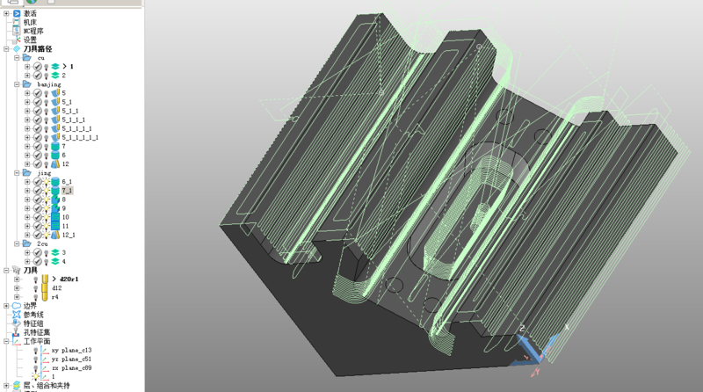Click the checkmark status icon of toolpath 6
This screenshot has width=703, height=392.
(38, 156)
